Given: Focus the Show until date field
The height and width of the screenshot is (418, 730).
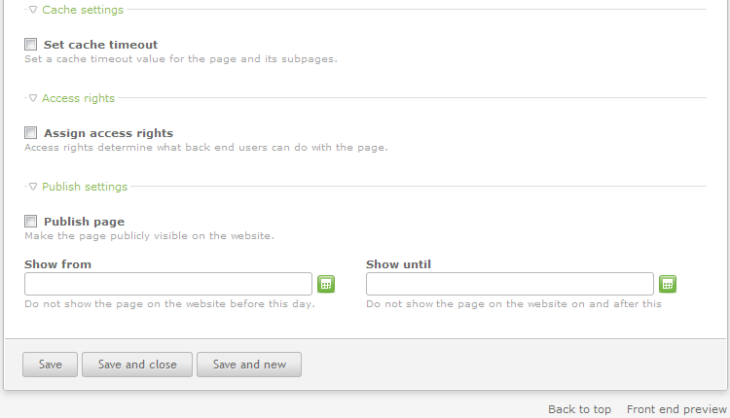Looking at the screenshot, I should pos(509,284).
